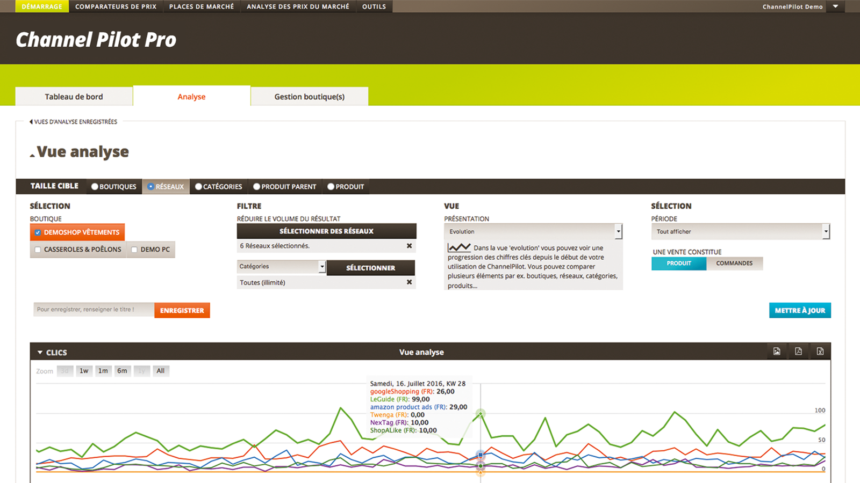Click the Sélectionner category button
Screen dimensions: 860x483
pos(370,268)
